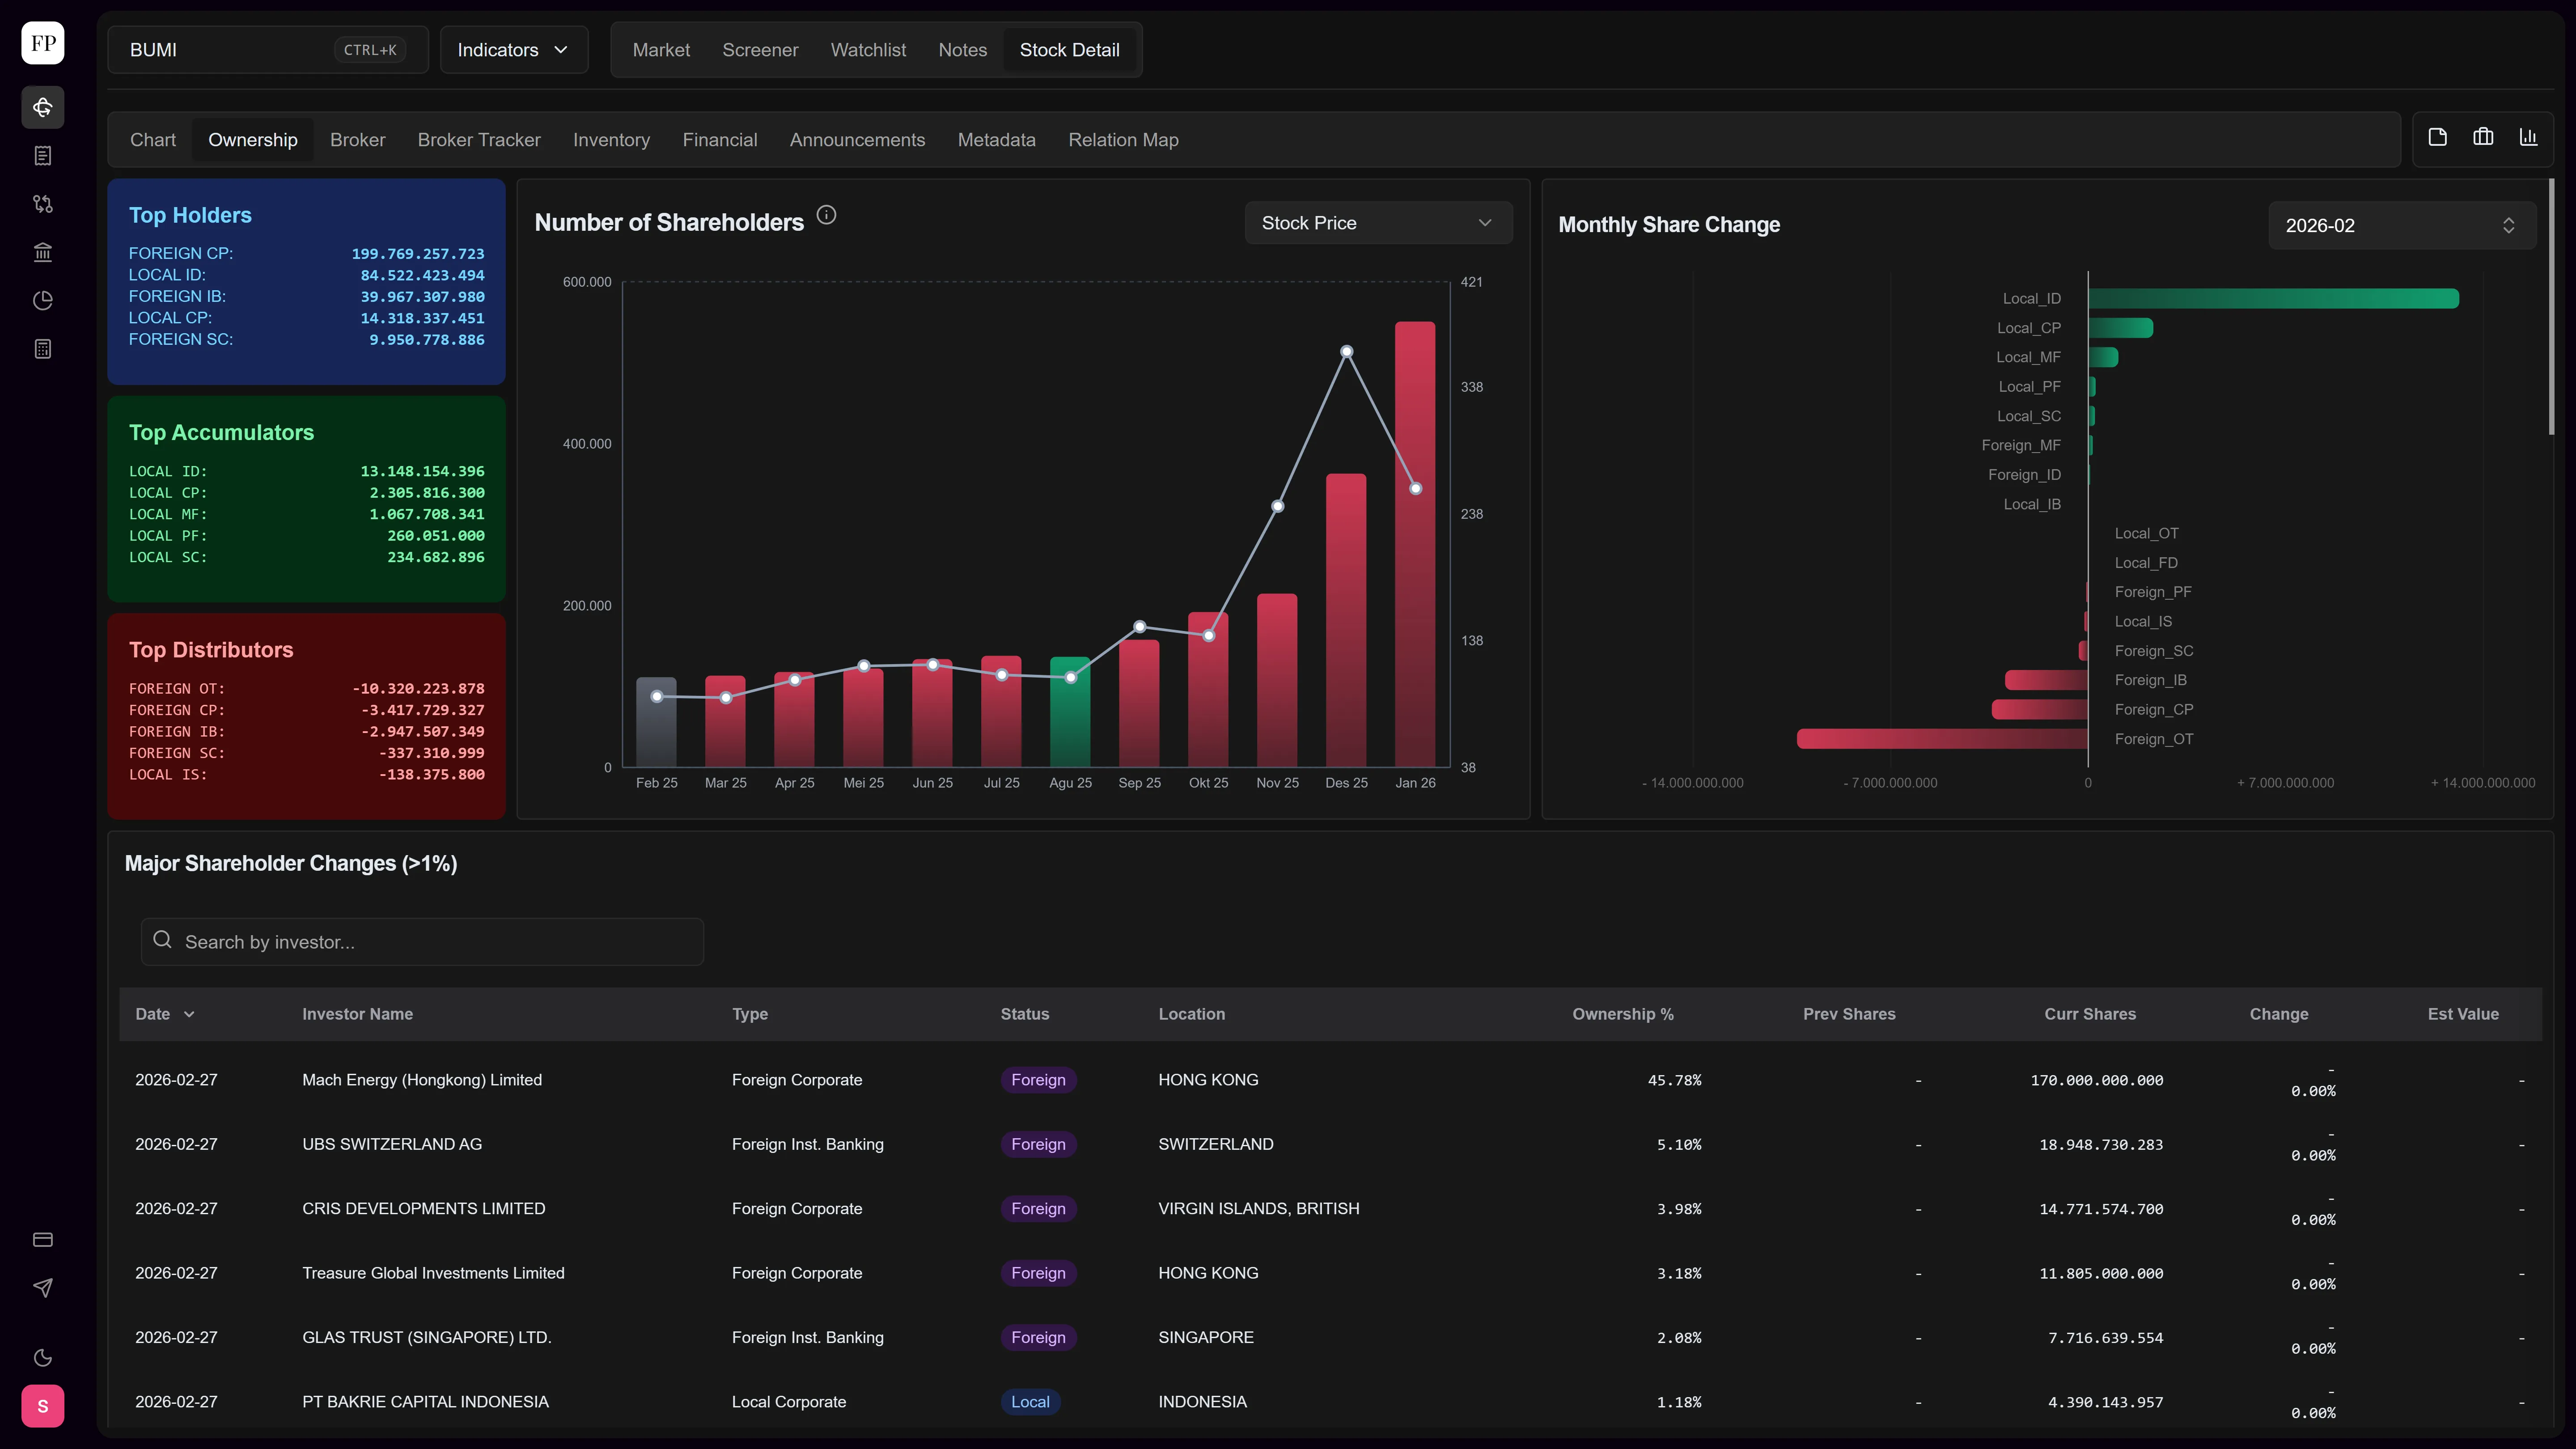The height and width of the screenshot is (1449, 2576).
Task: Open the Chart sub-tab
Action: (153, 140)
